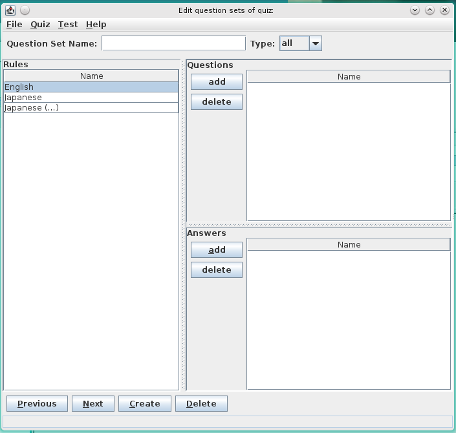Open the Test menu
This screenshot has width=456, height=433.
coord(68,25)
